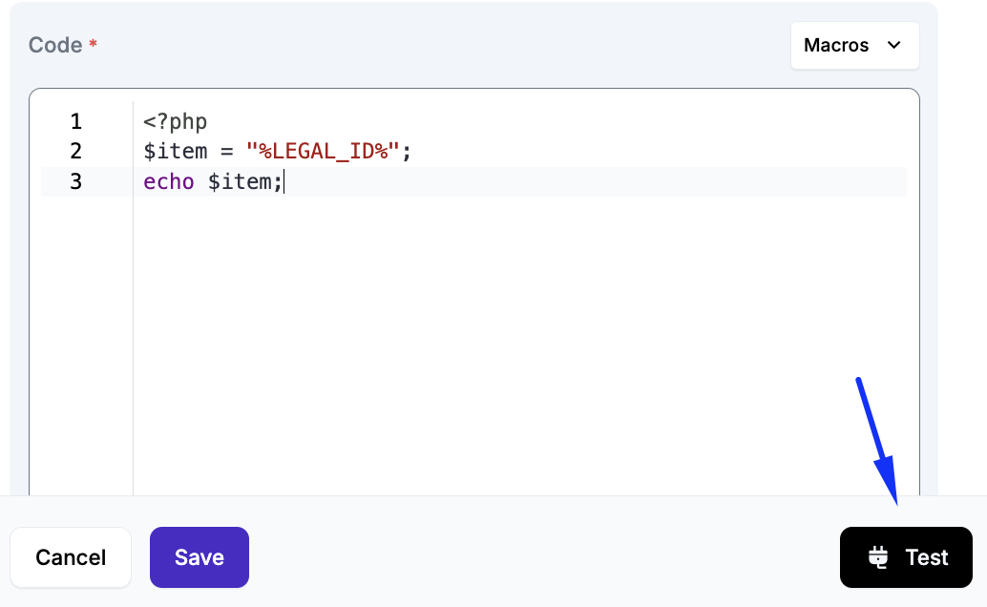987x607 pixels.
Task: Click line number 2 in the gutter
Action: tap(76, 152)
